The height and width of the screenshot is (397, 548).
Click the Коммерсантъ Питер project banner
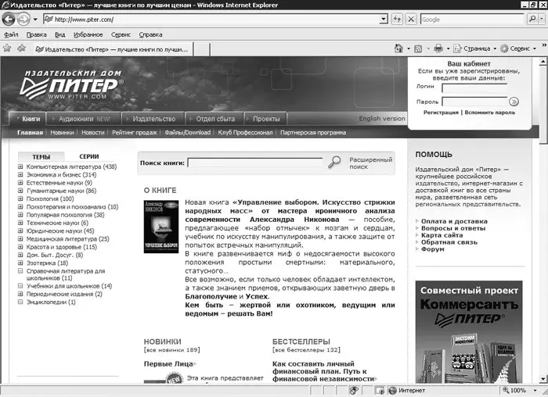469,332
